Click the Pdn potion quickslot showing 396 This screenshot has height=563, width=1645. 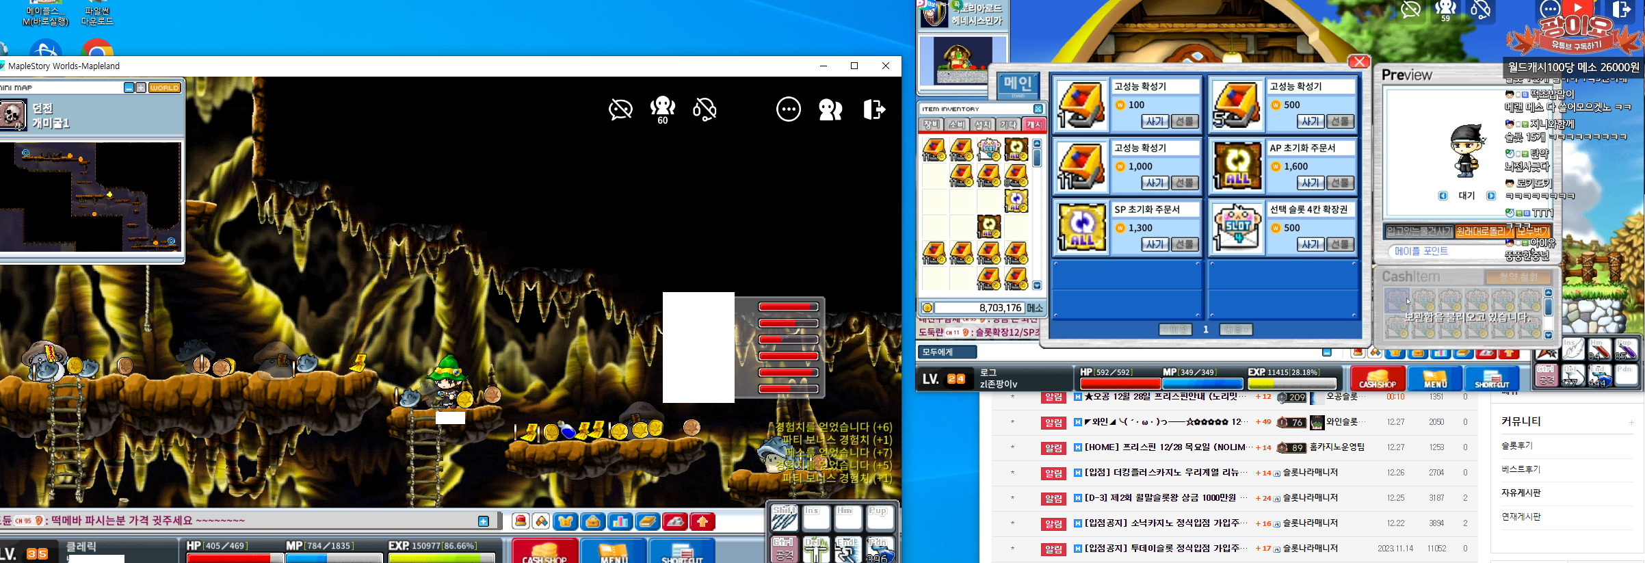880,549
